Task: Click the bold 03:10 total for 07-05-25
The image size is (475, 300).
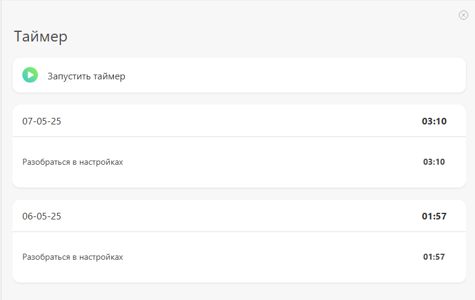Action: click(434, 121)
